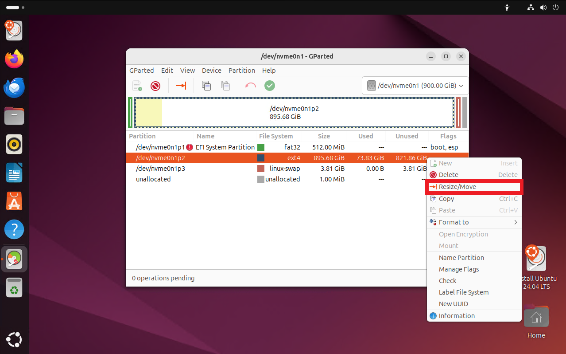
Task: Click the New partition toolbar icon
Action: tap(137, 86)
